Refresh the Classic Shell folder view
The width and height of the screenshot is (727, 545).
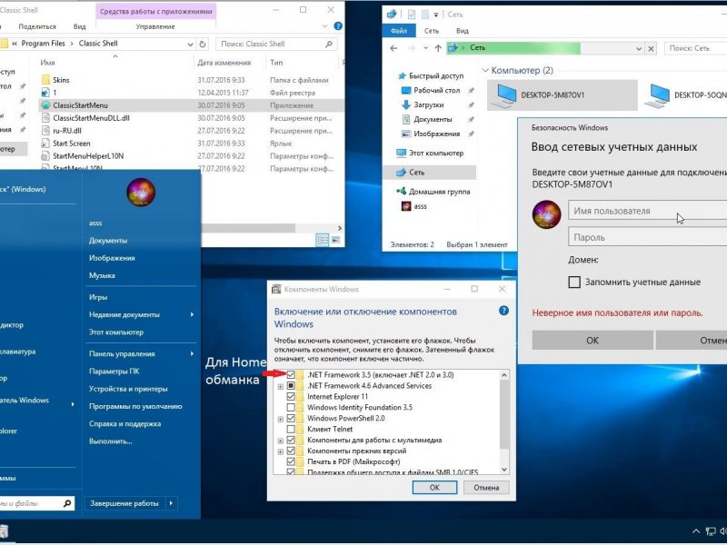click(203, 44)
